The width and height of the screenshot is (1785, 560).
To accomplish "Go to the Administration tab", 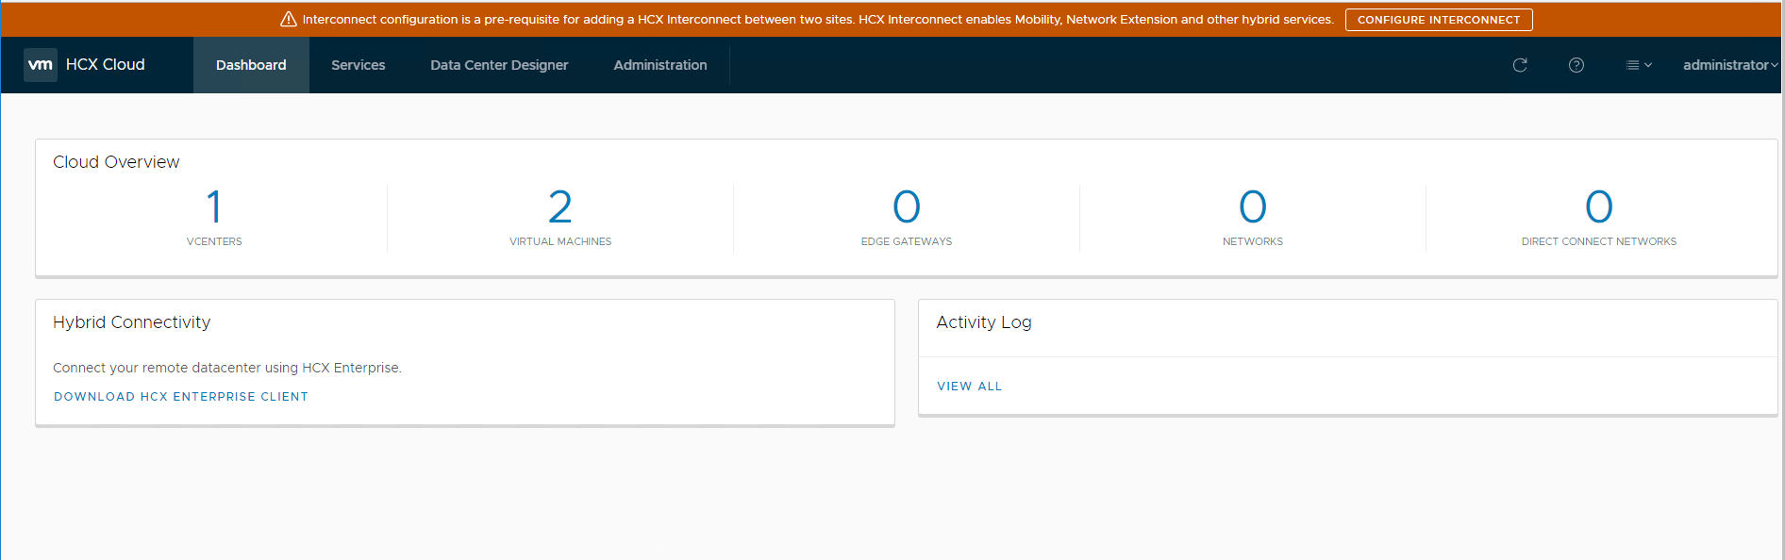I will pos(660,65).
